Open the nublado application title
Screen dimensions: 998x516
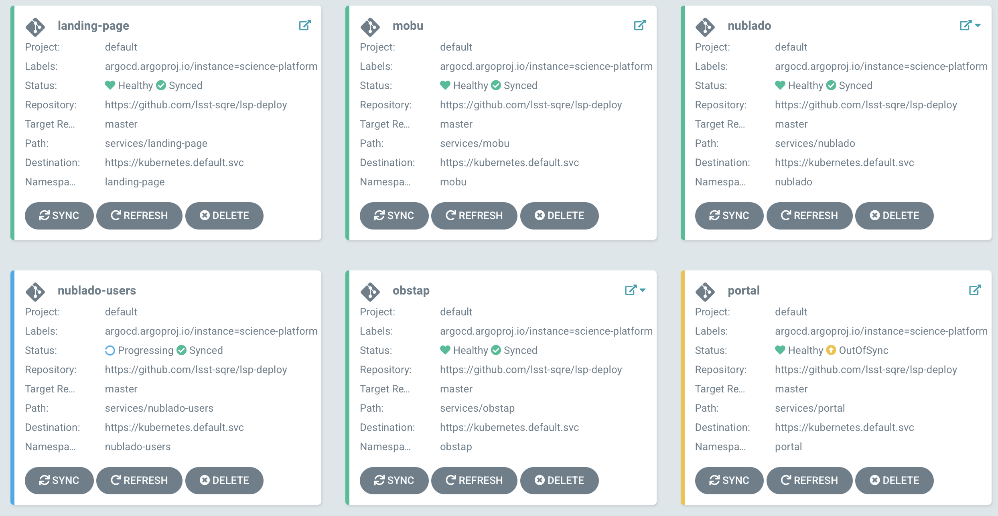click(749, 26)
